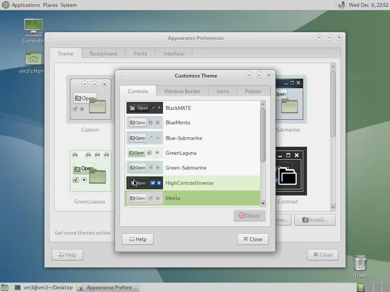Screen dimensions: 390x292
Task: Select the Contrast theme thumbnail behind the dialog
Action: click(291, 171)
